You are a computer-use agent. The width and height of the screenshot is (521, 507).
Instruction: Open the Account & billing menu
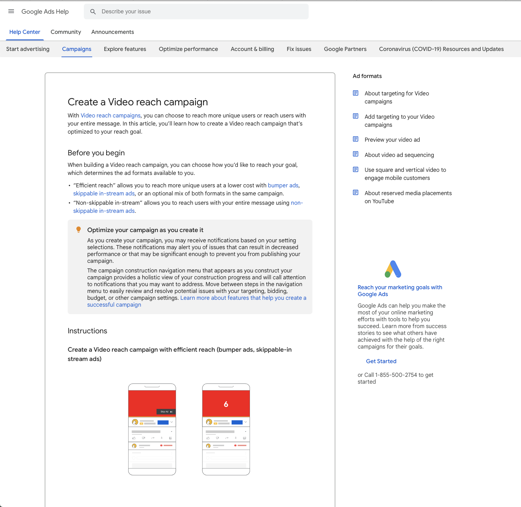252,49
